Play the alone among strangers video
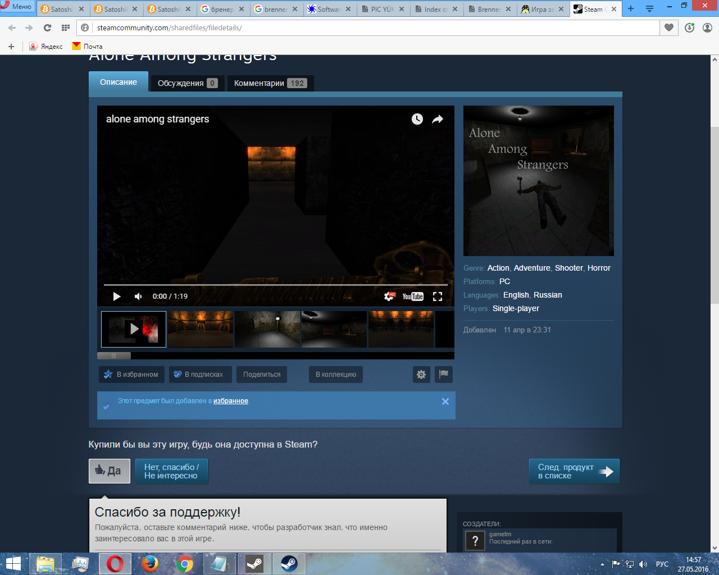The width and height of the screenshot is (719, 575). pos(117,296)
